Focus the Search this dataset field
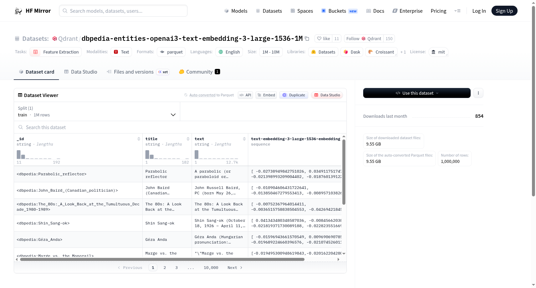The image size is (536, 288). tap(180, 127)
